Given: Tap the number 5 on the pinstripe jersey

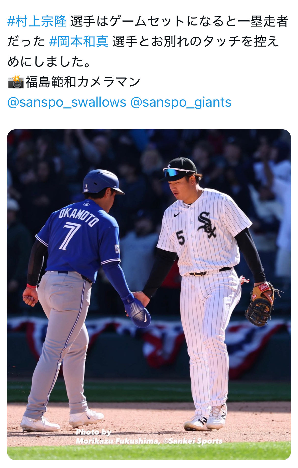Looking at the screenshot, I should point(180,237).
